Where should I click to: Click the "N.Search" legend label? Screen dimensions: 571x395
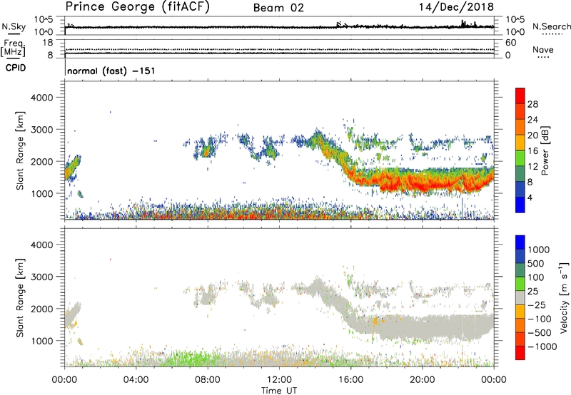tap(551, 26)
